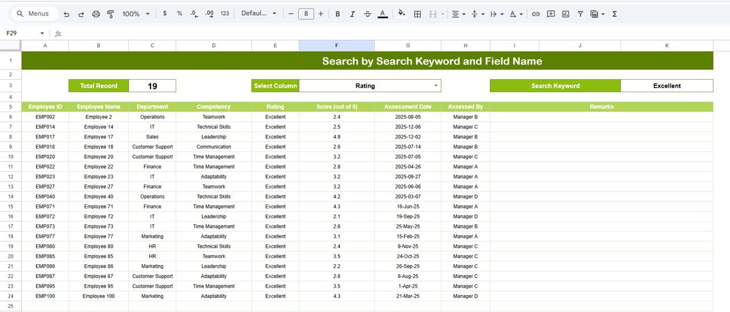Expand the Select Column Rating dropdown

coord(436,86)
